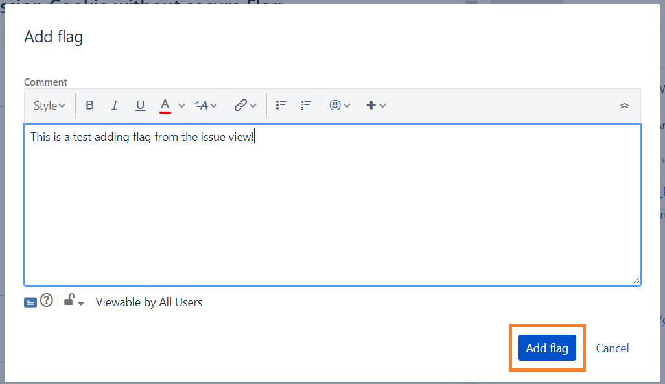
Task: Switch editor to text mode icon
Action: [x=30, y=302]
